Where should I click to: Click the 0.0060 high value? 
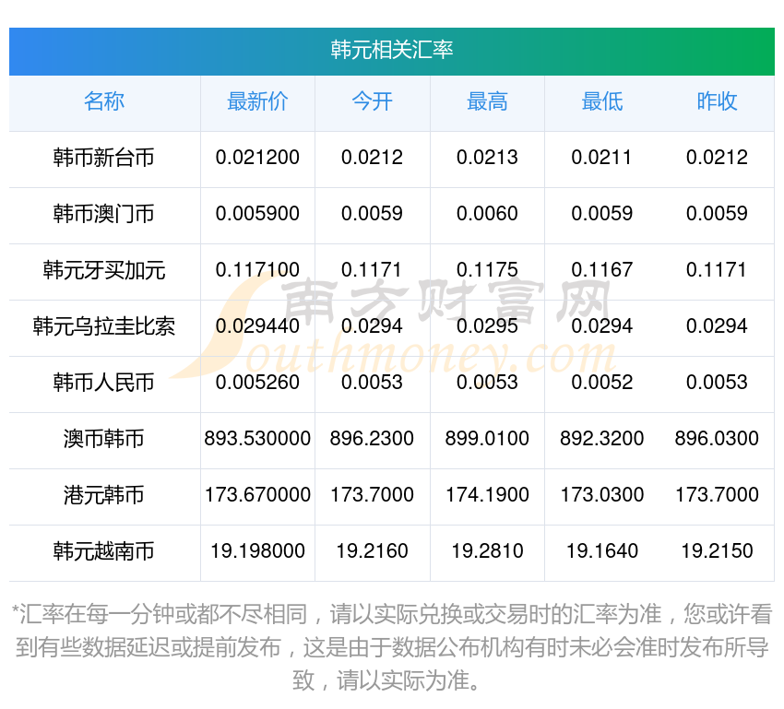tap(487, 213)
